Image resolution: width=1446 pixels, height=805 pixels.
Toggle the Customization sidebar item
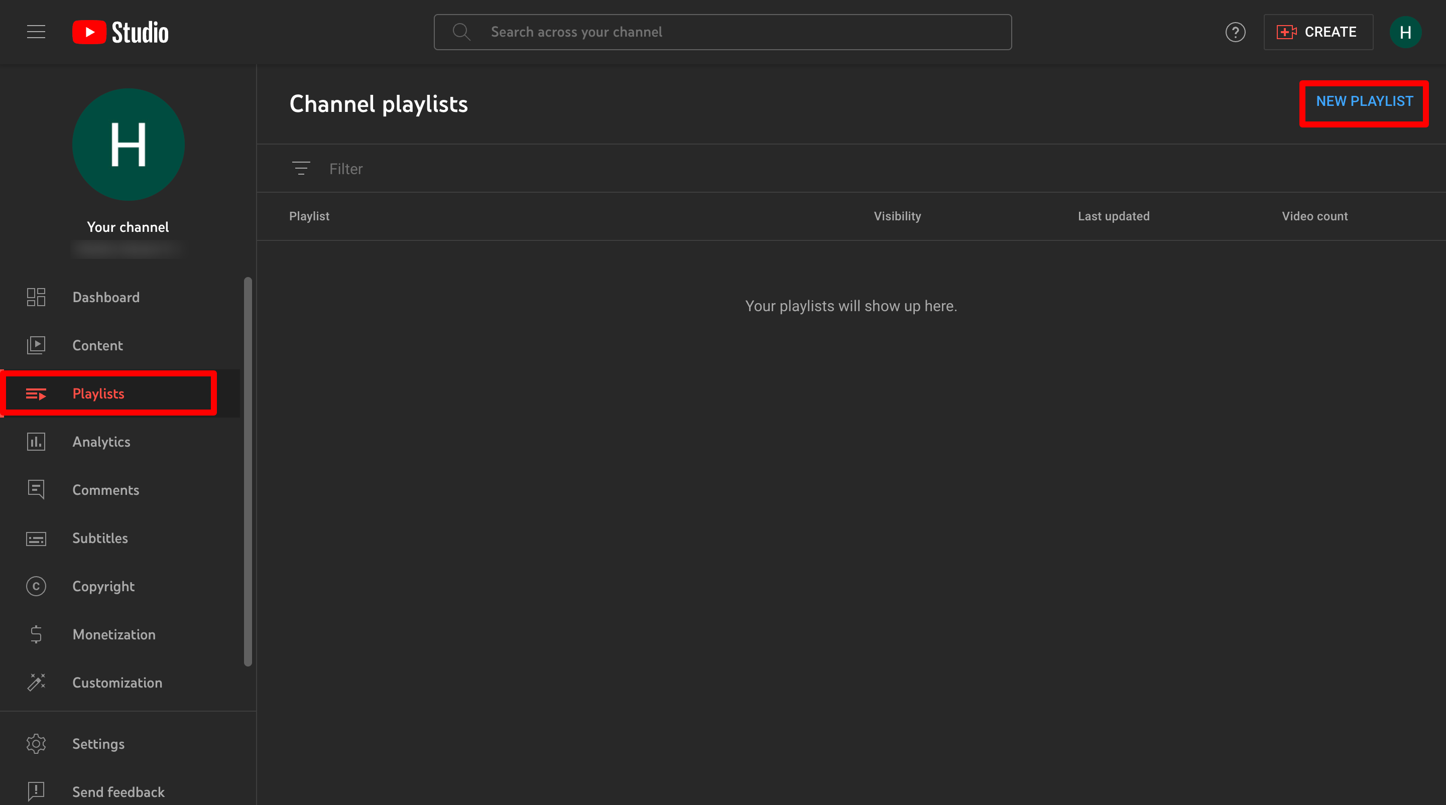117,682
